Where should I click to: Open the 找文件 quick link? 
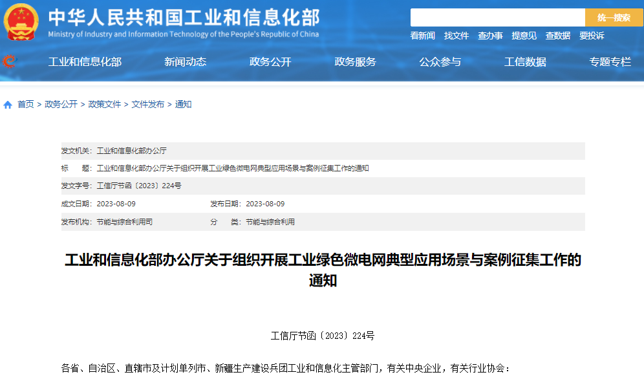click(x=456, y=36)
